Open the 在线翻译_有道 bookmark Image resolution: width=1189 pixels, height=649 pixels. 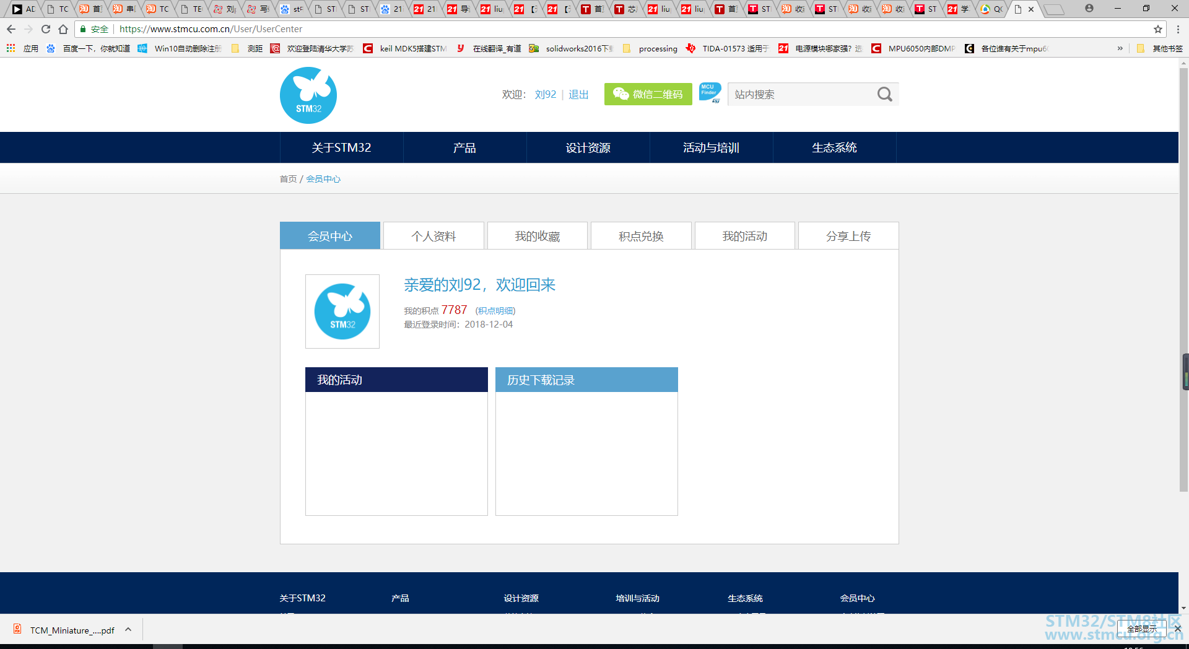click(x=489, y=48)
